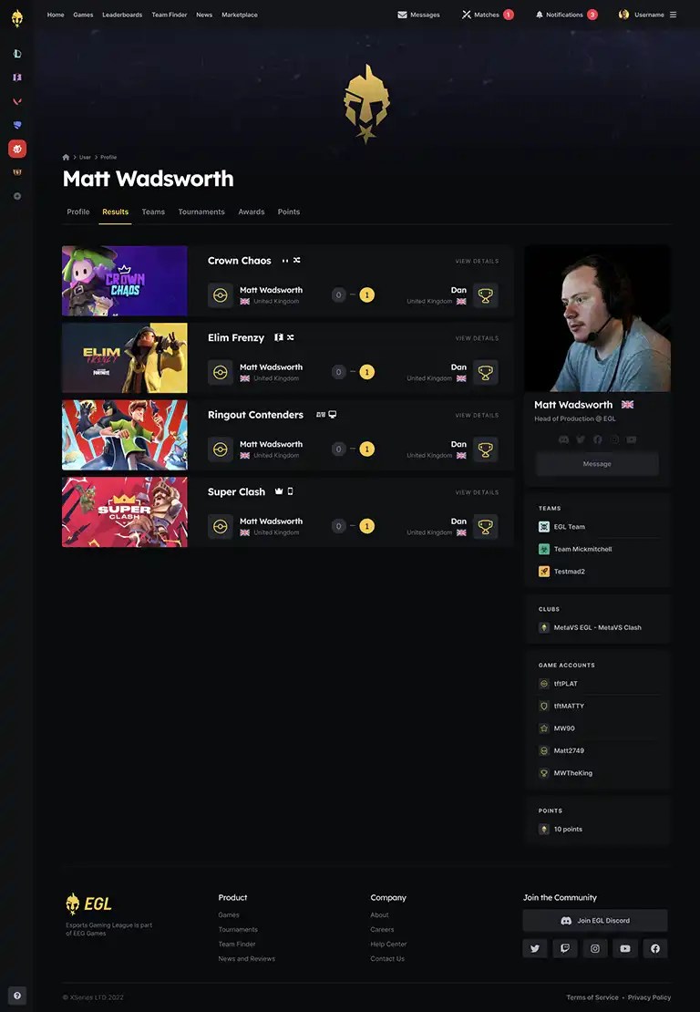Click the Twitch icon in footer
The image size is (700, 1012).
[565, 948]
